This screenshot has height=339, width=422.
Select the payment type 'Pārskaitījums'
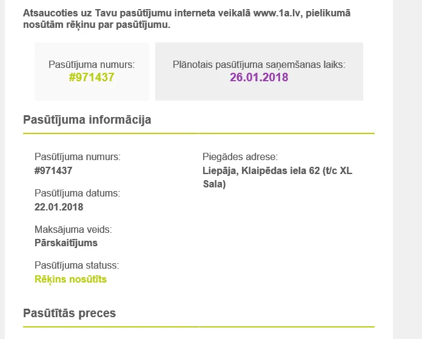66,243
